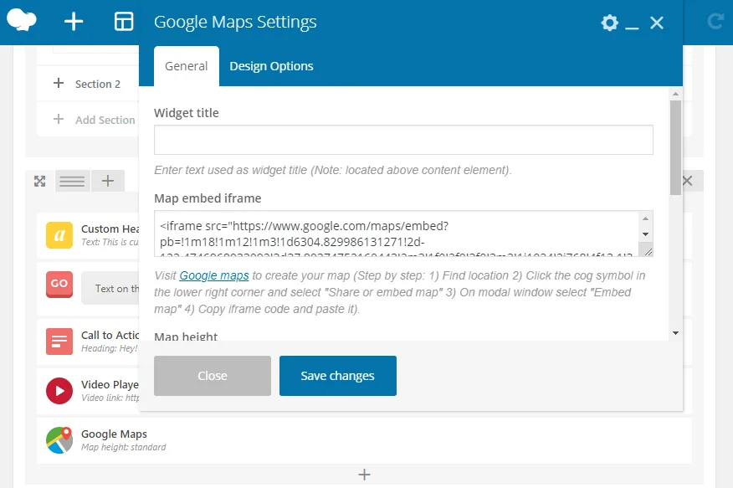Image resolution: width=733 pixels, height=488 pixels.
Task: Click the Add Section label
Action: point(105,121)
